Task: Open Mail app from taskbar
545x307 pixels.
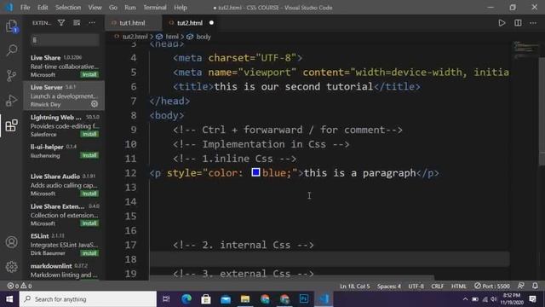Action: pos(226,299)
